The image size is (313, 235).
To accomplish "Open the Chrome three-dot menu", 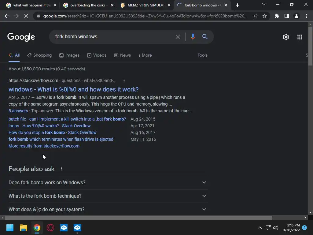I will pos(306,16).
